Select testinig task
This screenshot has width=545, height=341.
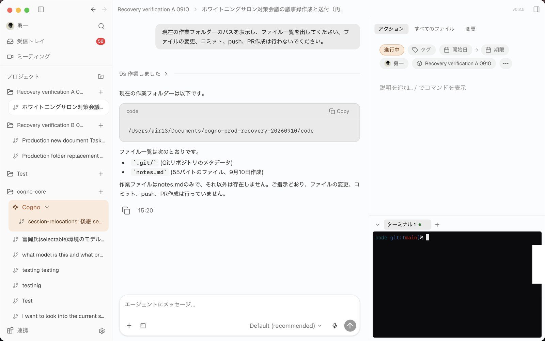pos(58,285)
